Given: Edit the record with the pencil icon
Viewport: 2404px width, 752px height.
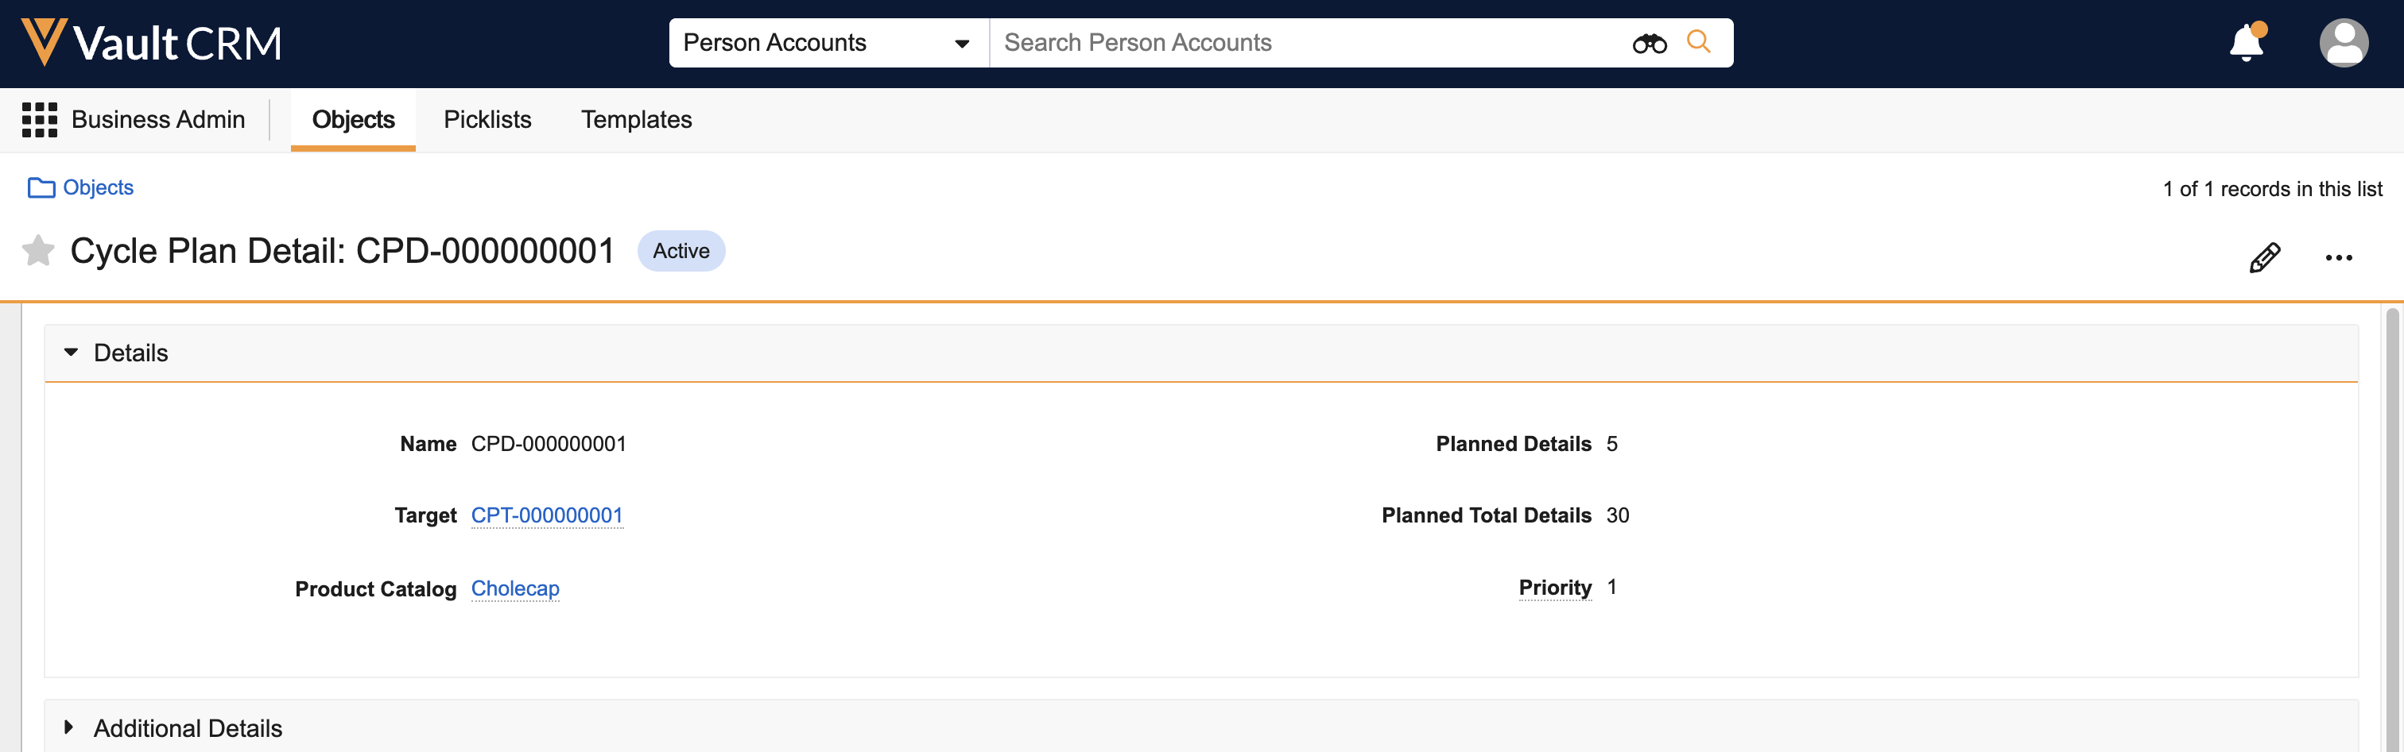Looking at the screenshot, I should tap(2264, 257).
